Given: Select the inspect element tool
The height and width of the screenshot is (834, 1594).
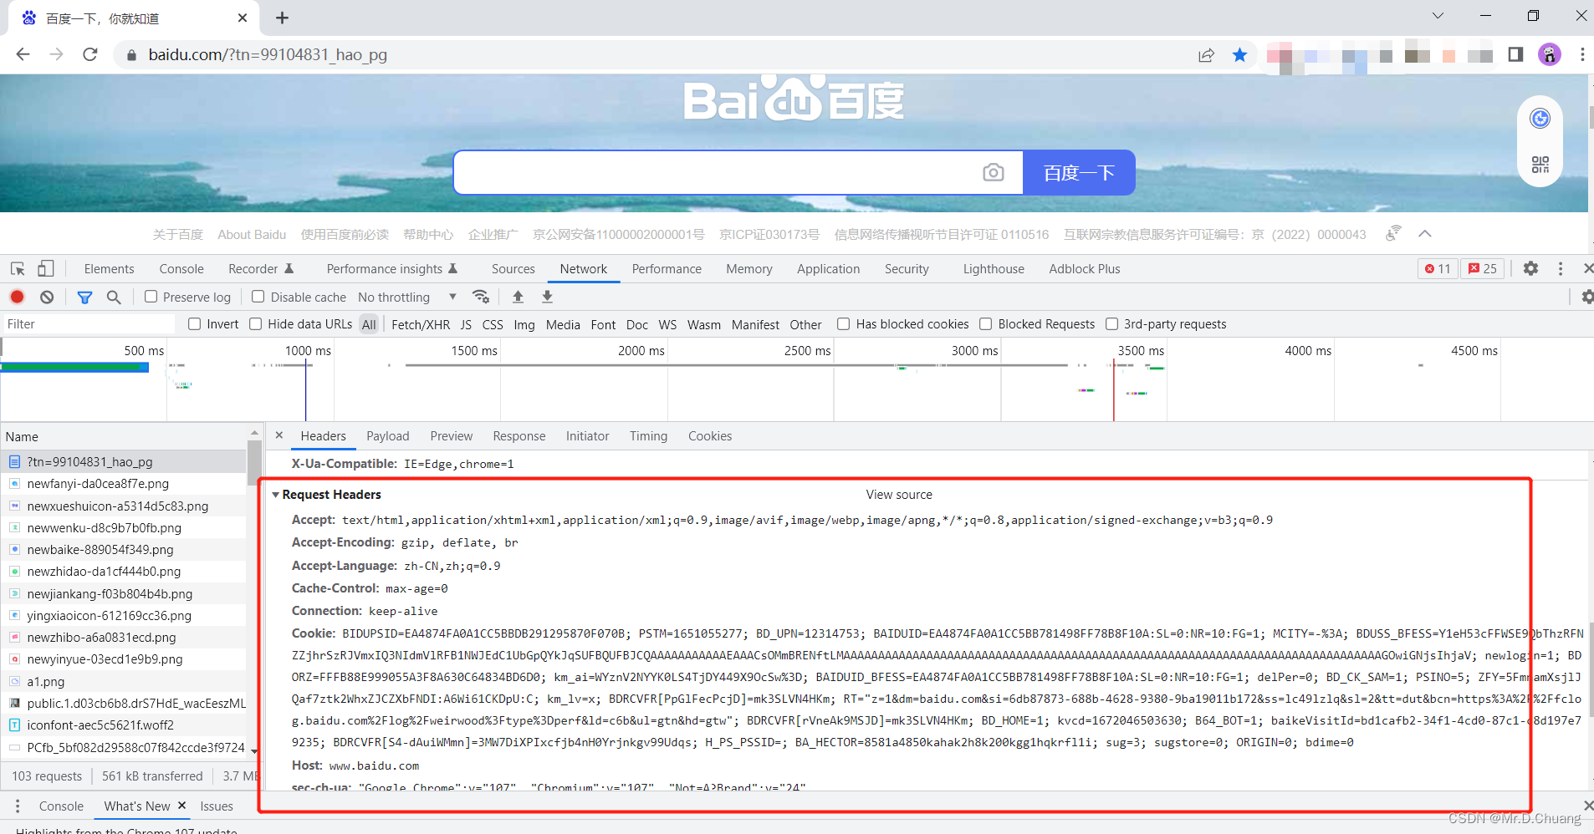Looking at the screenshot, I should coord(16,268).
